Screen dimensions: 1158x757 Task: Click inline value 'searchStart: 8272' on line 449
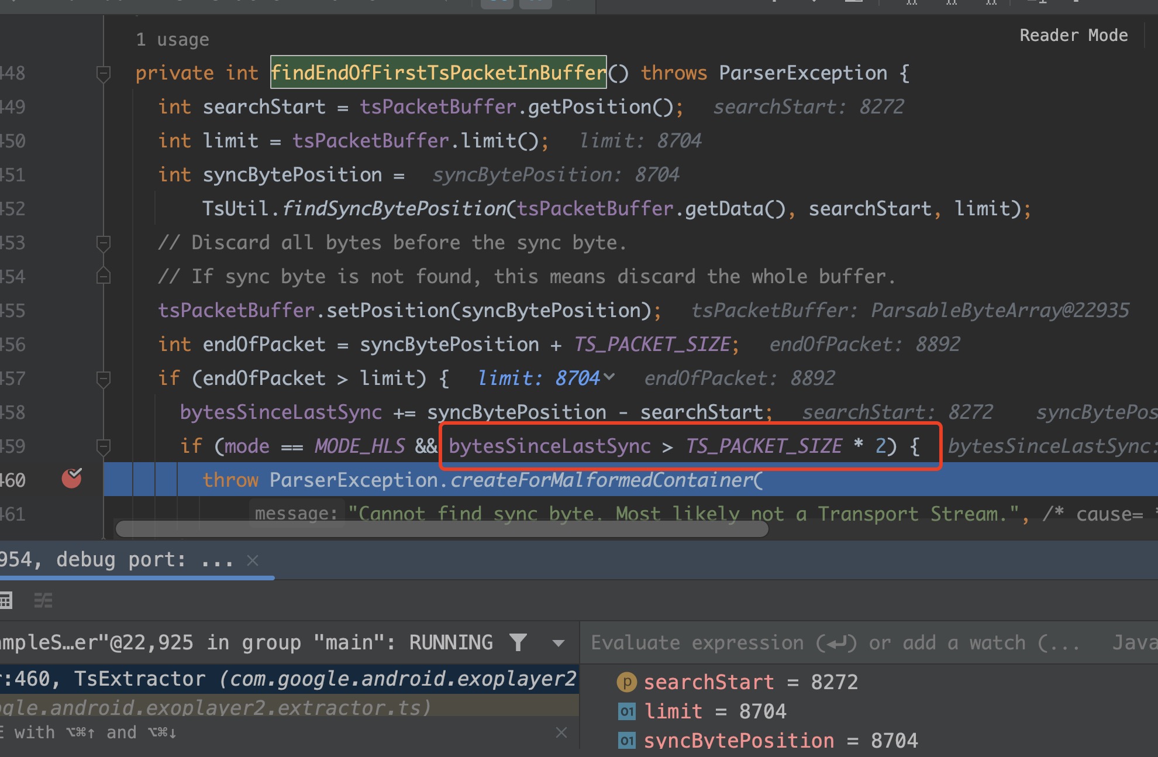808,106
